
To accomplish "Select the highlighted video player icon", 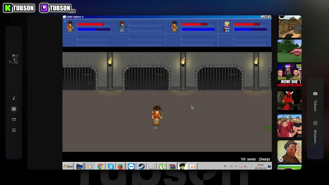I will click(14, 109).
